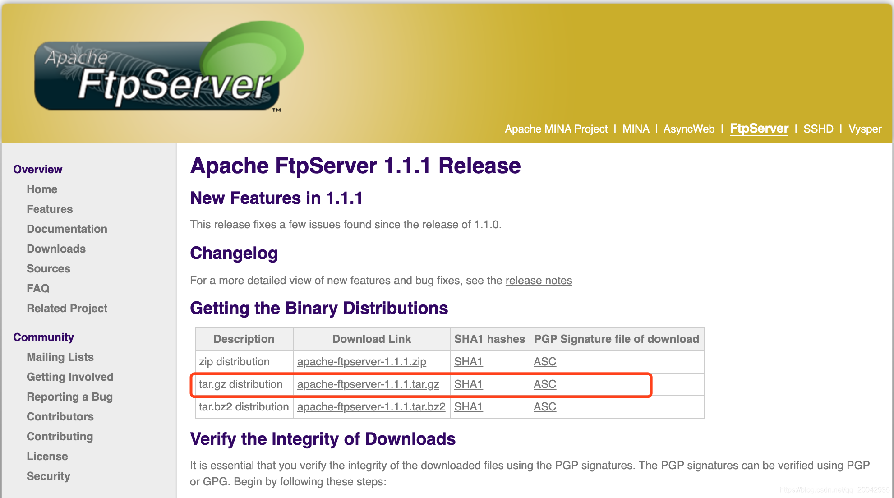The image size is (894, 498).
Task: Open SHA1 hash for tar.gz distribution
Action: (x=468, y=384)
